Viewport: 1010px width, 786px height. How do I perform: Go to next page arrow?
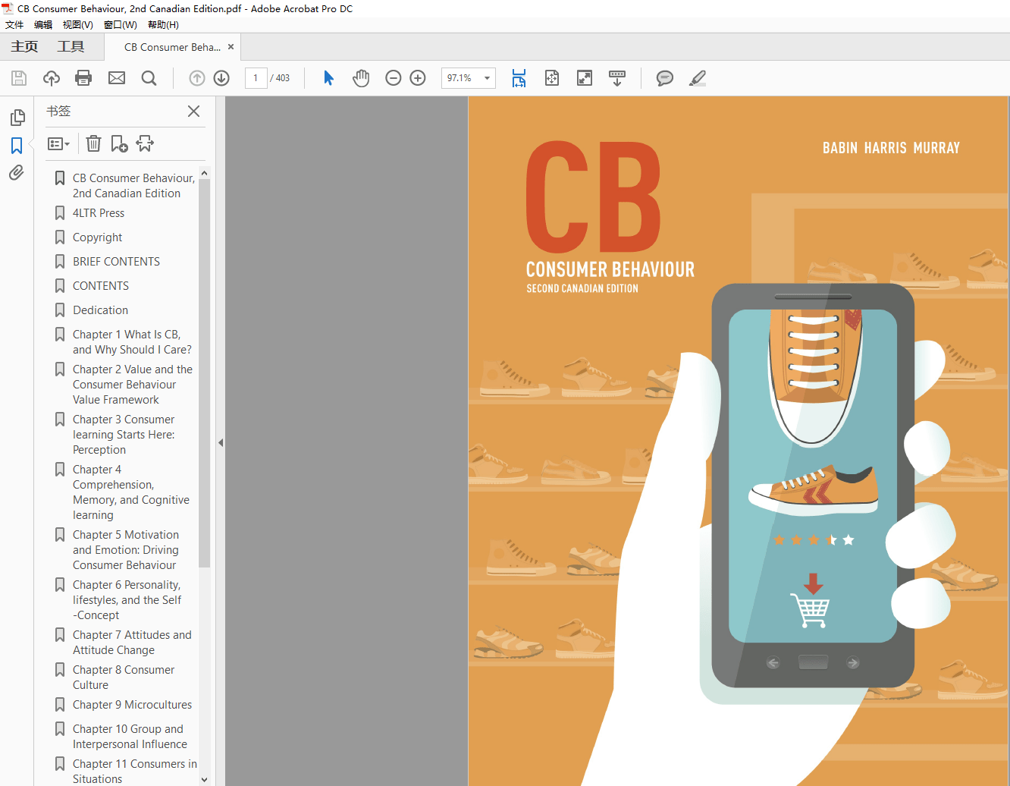coord(221,78)
